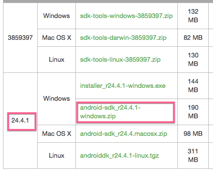
Task: Download android-sdk_r24.4.1-windows.zip
Action: [110, 112]
